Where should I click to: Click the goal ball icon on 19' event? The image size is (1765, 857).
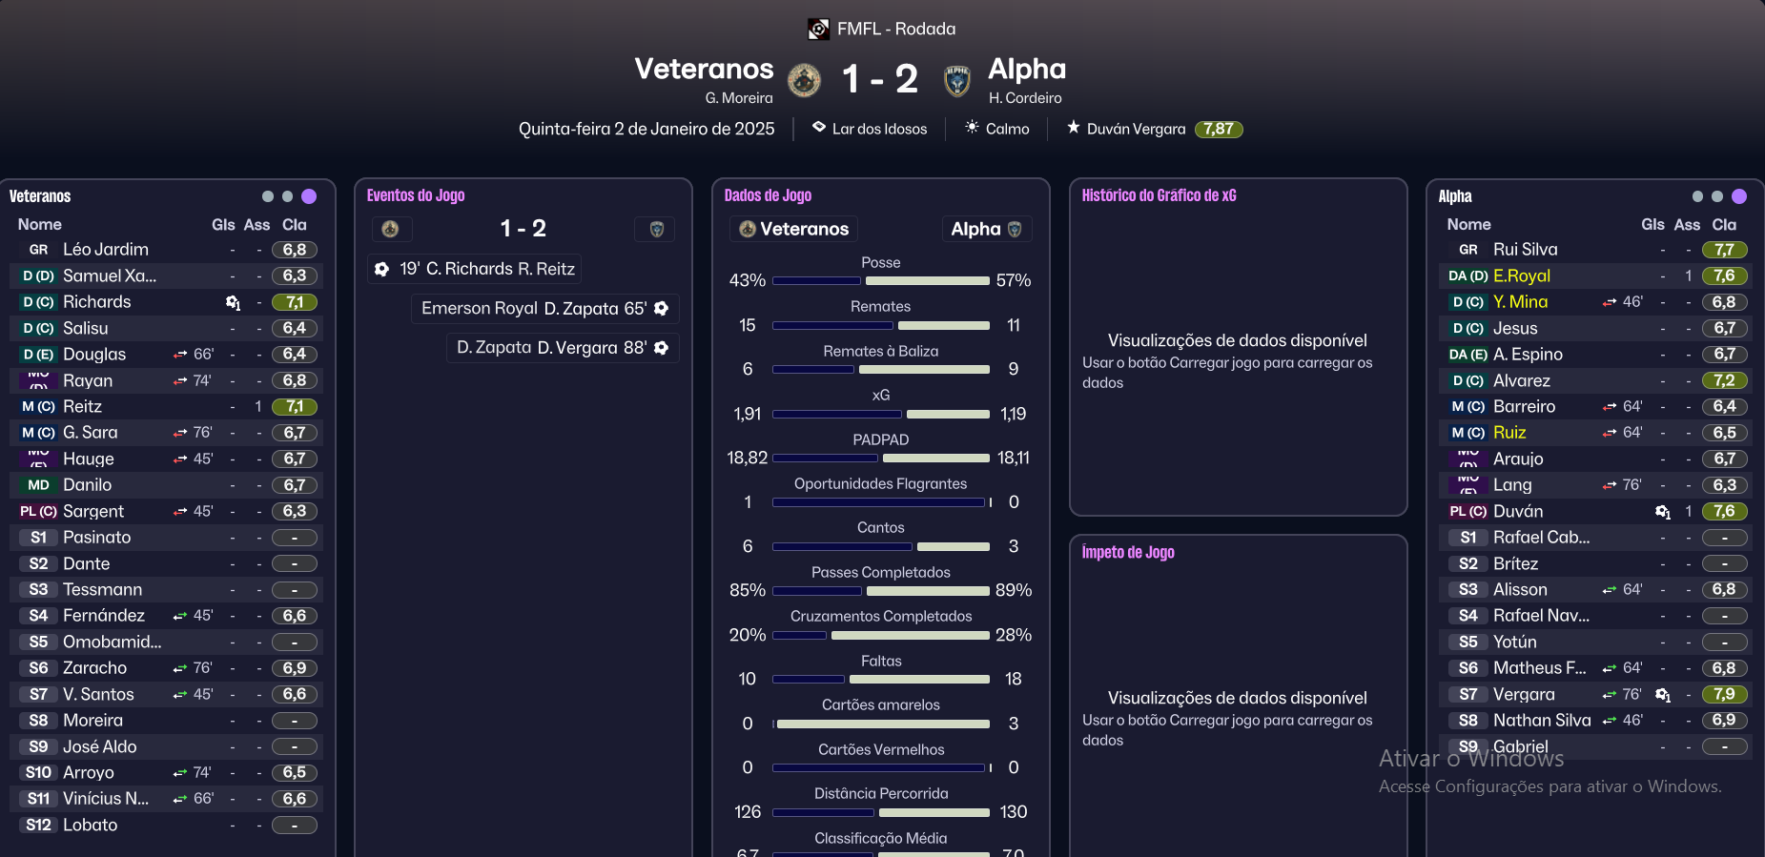[381, 269]
